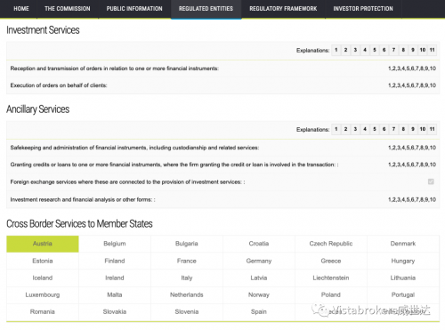
Task: Select Portugal in member states grid
Action: [403, 294]
